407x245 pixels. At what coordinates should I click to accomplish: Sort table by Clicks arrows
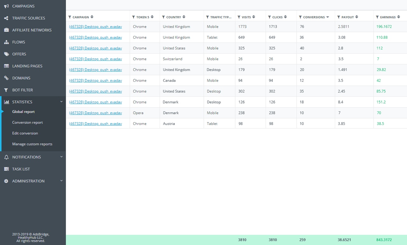(x=286, y=17)
